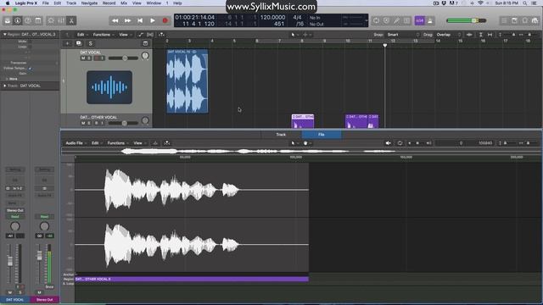Collapse the Region inspector disclosure triangle
The height and width of the screenshot is (305, 543).
pos(5,35)
